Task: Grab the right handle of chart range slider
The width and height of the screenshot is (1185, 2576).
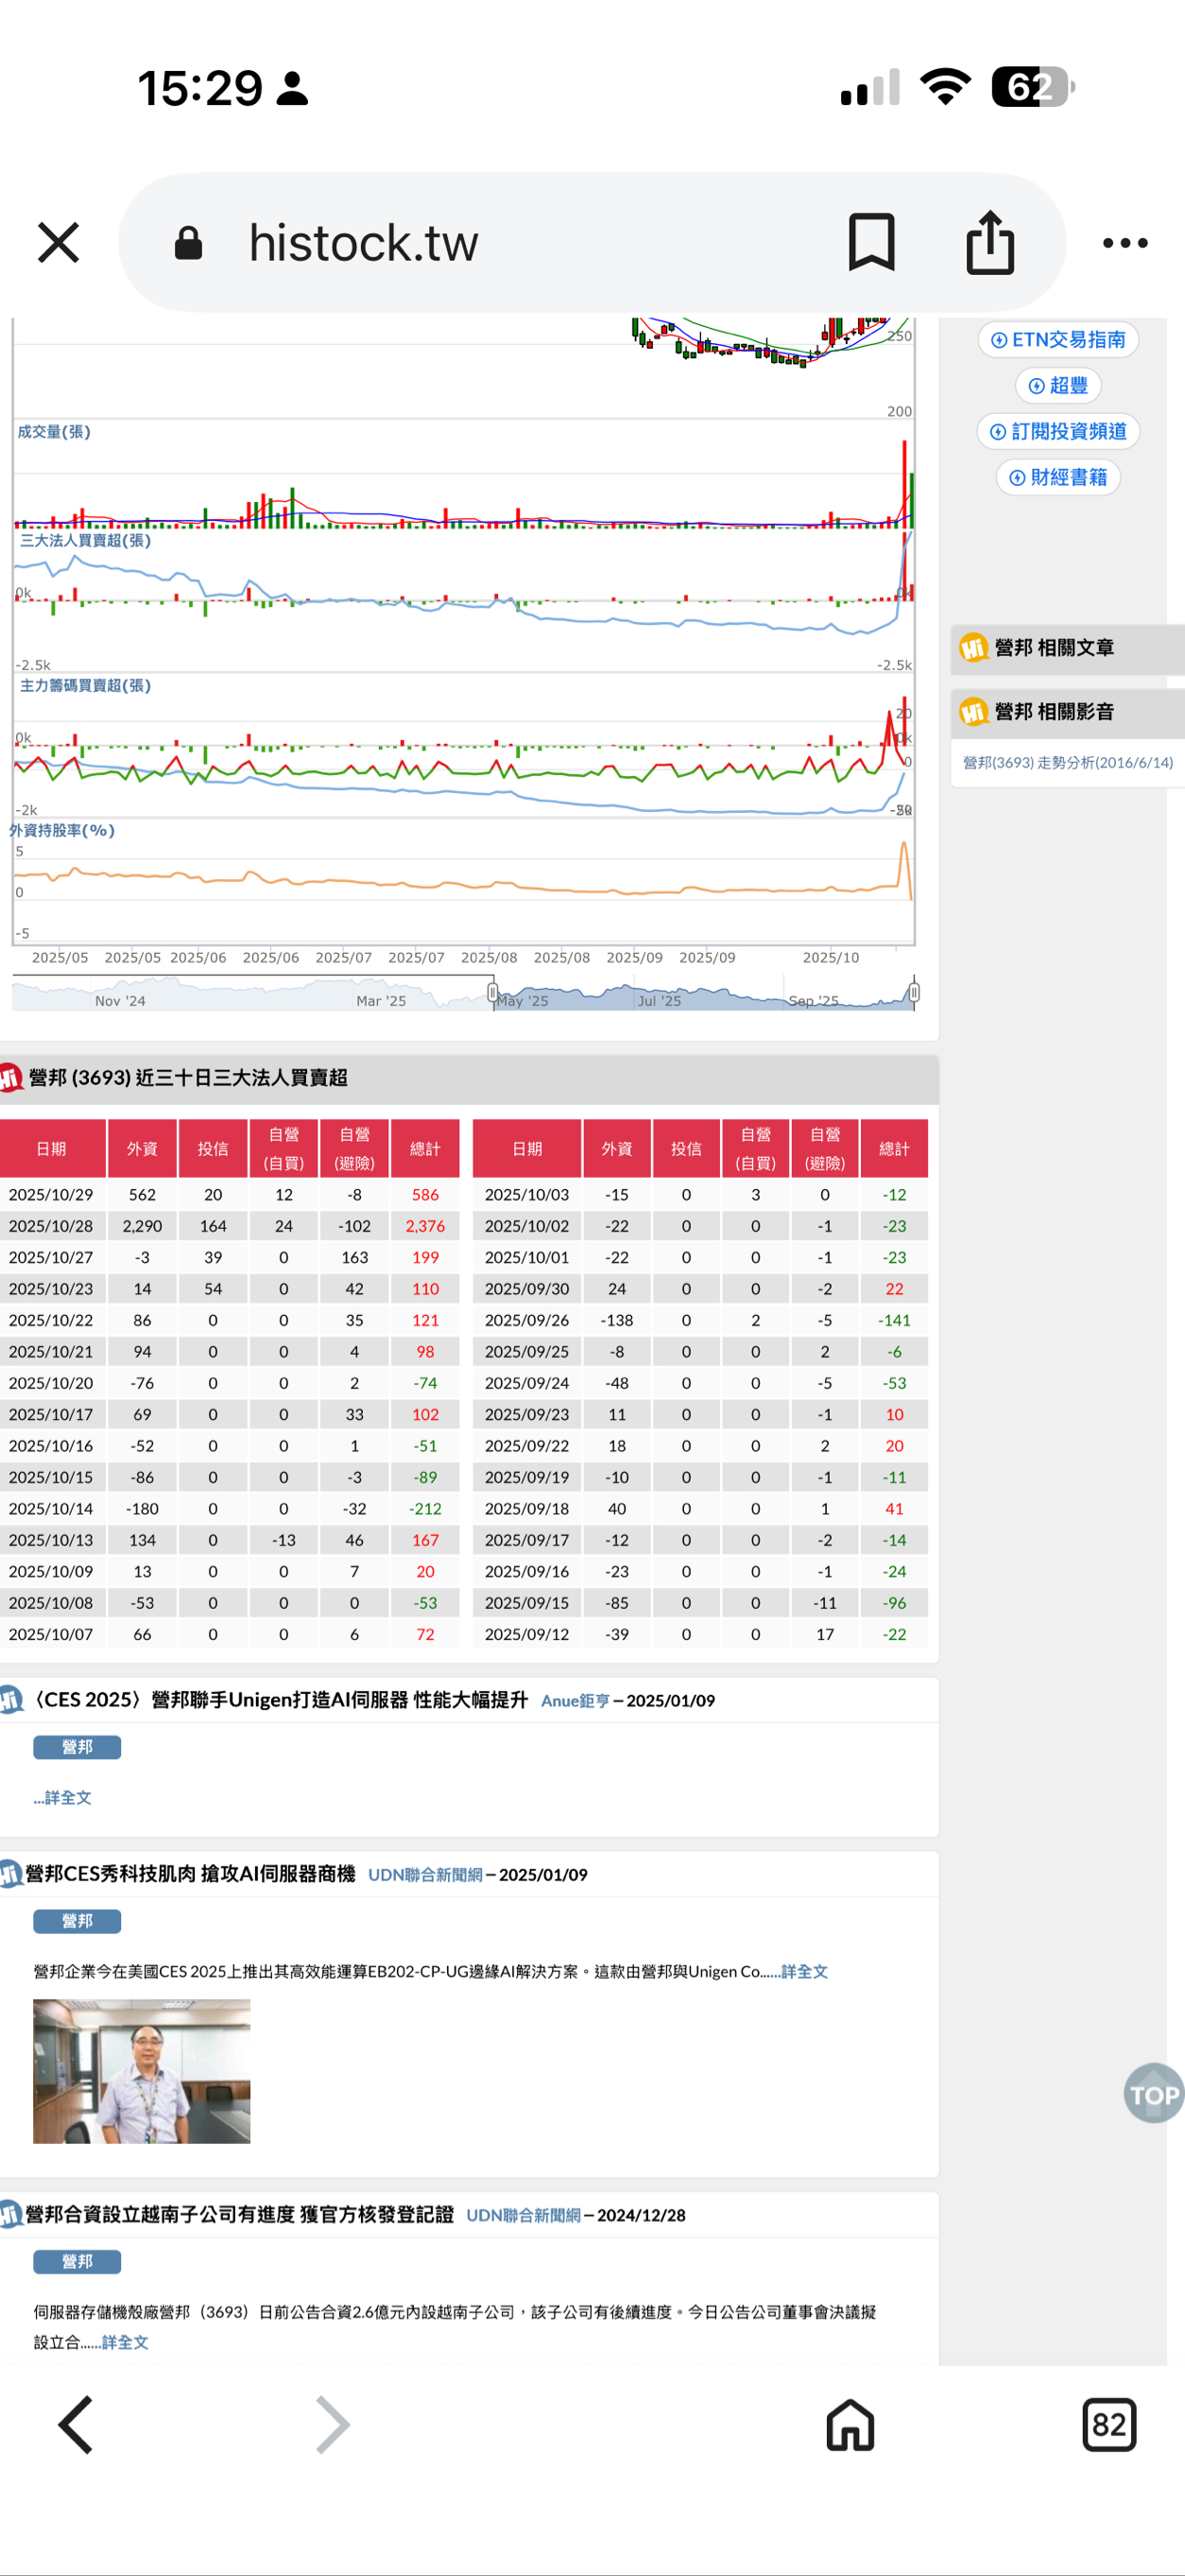Action: pos(914,992)
